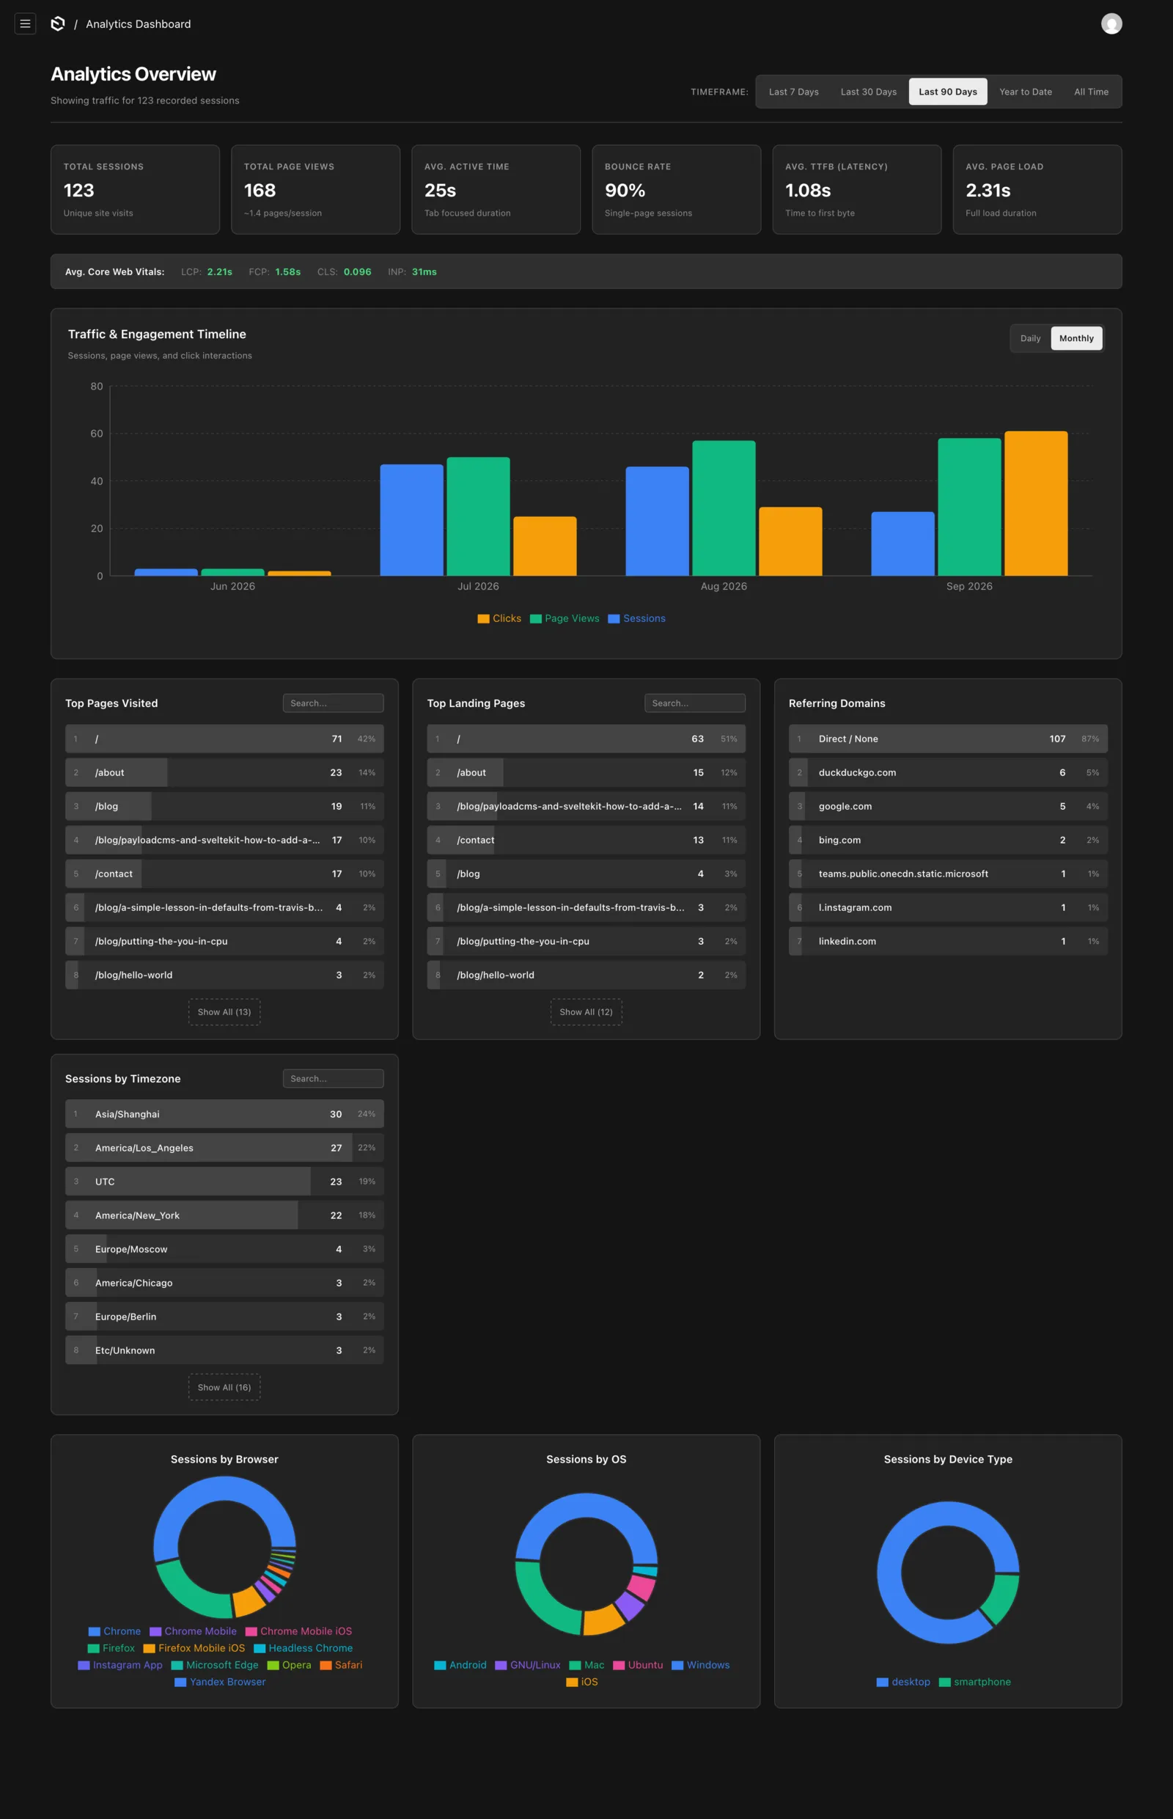The height and width of the screenshot is (1819, 1173).
Task: Click the Asia/Shanghai timezone row
Action: tap(224, 1114)
